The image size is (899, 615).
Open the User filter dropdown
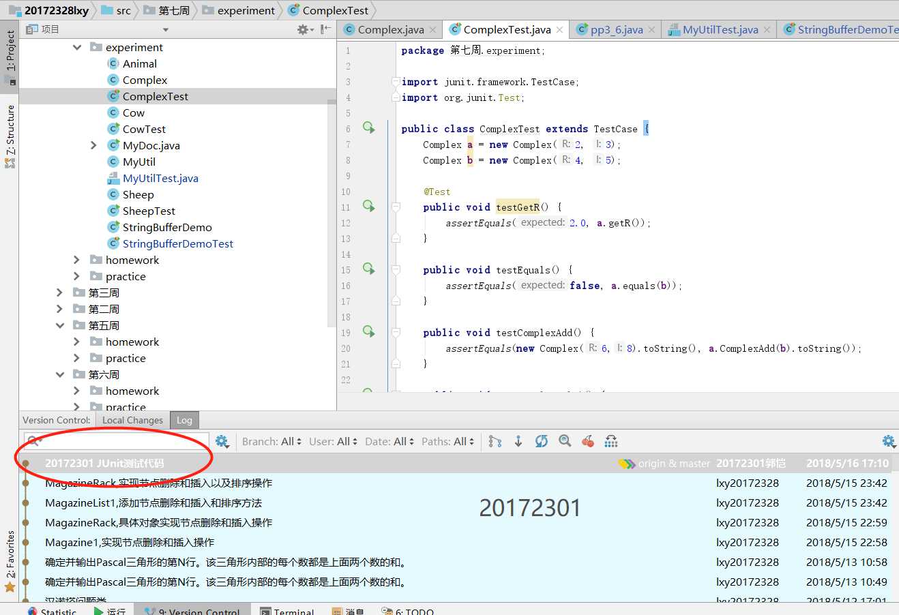pos(333,441)
